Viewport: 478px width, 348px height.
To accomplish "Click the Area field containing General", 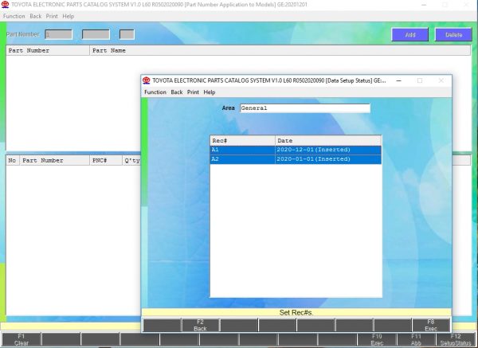I will (305, 108).
